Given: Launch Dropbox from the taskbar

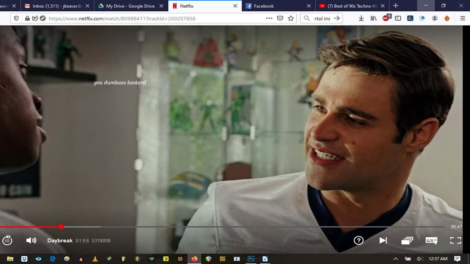Looking at the screenshot, I should (24, 259).
